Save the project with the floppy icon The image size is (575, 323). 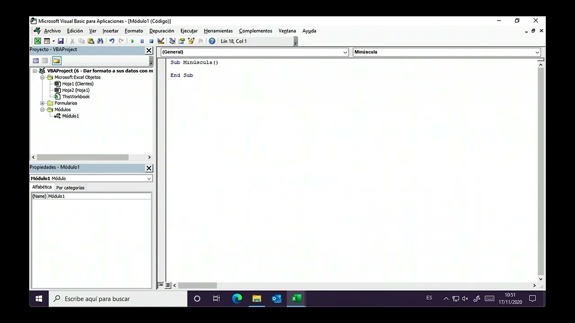click(61, 41)
